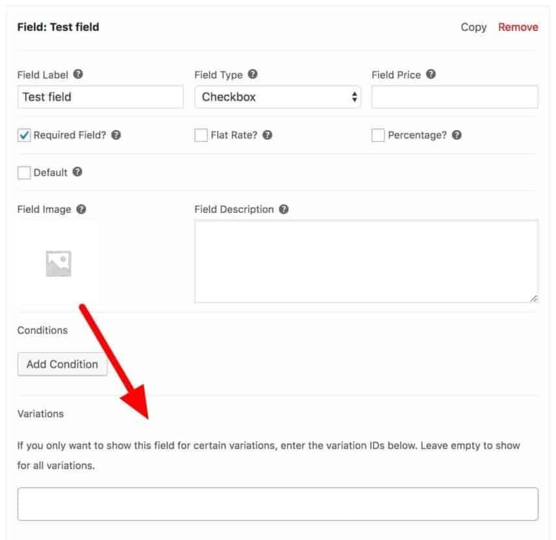Click the Percentage help icon
556x540 pixels.
pos(455,135)
